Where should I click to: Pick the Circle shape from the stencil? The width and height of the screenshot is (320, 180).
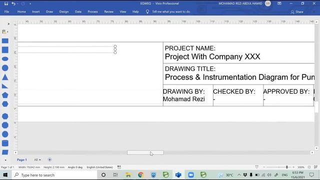5,68
